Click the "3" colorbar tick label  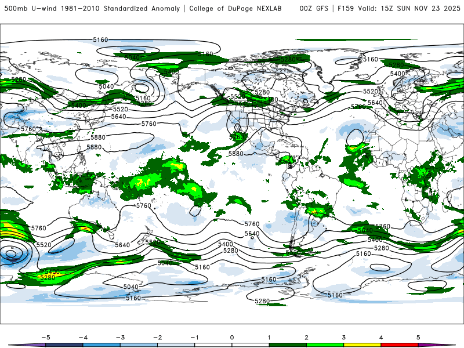[344, 338]
